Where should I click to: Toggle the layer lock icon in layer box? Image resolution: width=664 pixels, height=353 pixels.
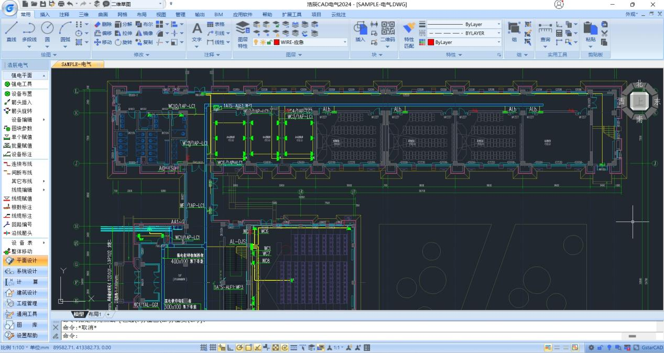click(x=269, y=42)
